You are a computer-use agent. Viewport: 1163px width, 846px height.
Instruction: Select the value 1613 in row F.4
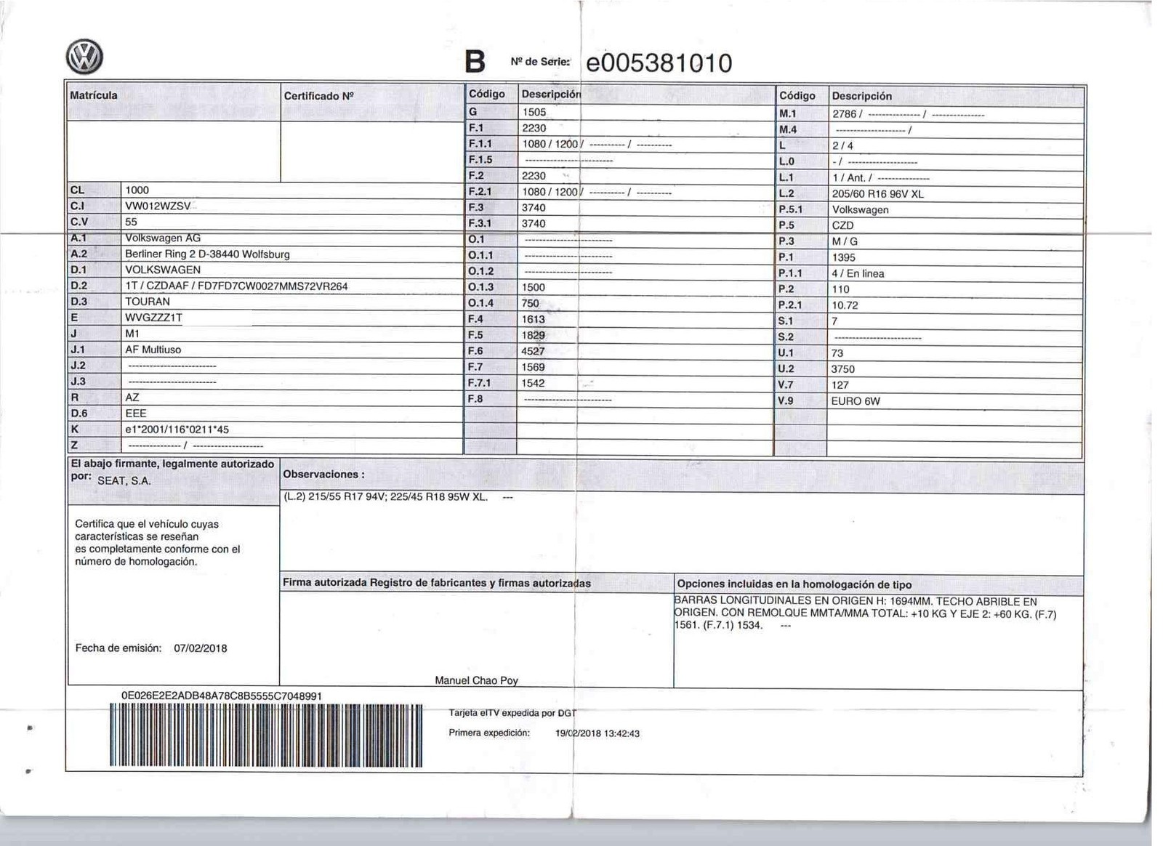tap(534, 319)
